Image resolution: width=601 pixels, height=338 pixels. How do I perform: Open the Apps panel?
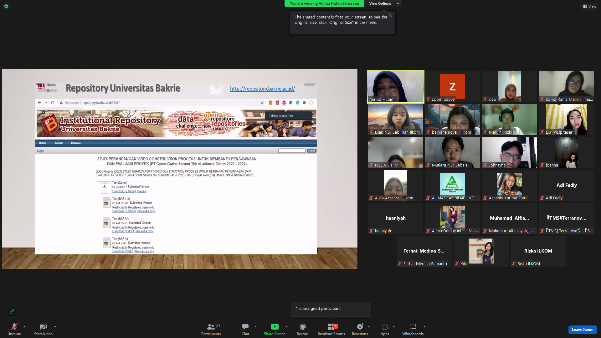pyautogui.click(x=385, y=329)
